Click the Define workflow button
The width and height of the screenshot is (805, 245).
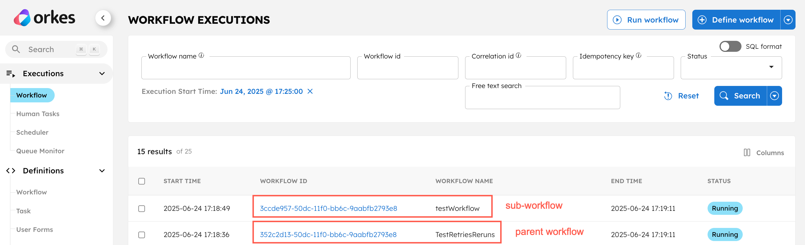[x=736, y=20]
